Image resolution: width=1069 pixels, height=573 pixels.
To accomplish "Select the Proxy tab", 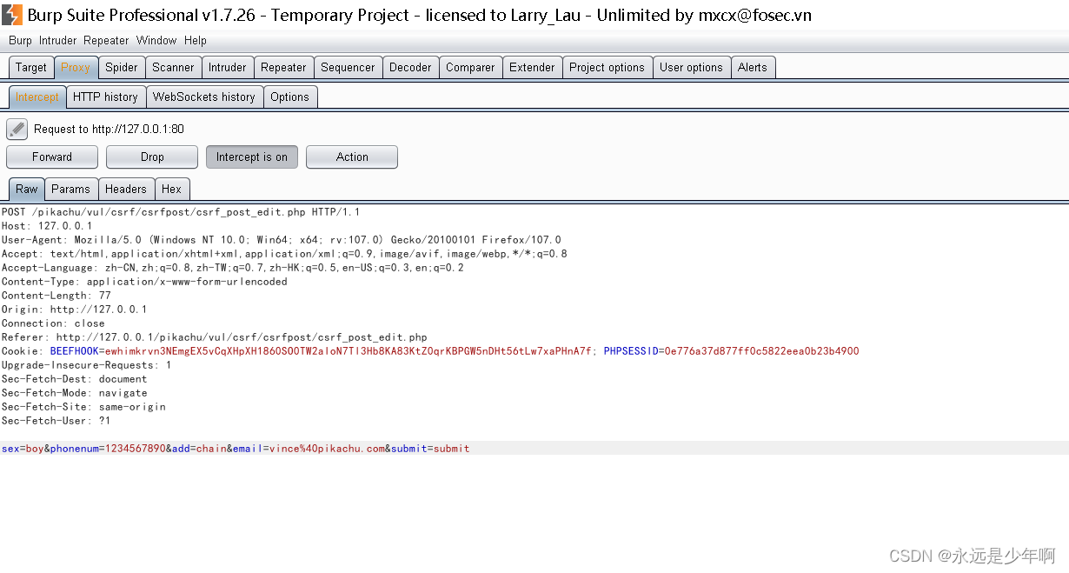I will pyautogui.click(x=76, y=68).
